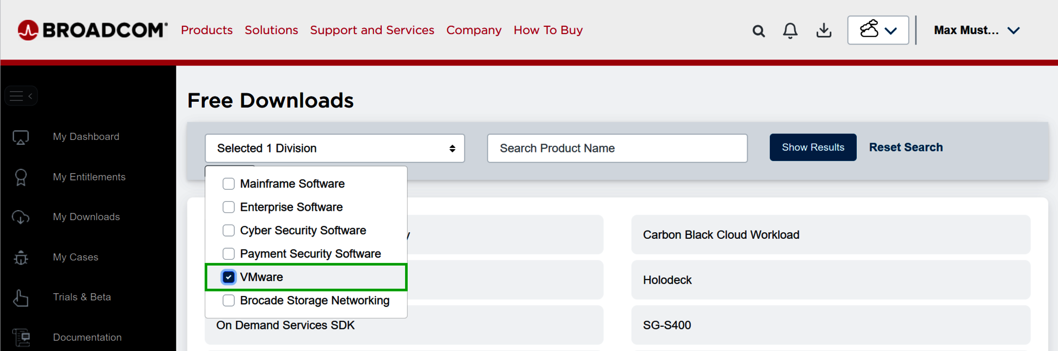The width and height of the screenshot is (1058, 351).
Task: Click the Broadcom logo
Action: point(92,30)
